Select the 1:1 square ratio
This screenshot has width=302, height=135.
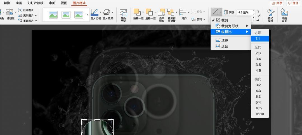[x=260, y=38]
